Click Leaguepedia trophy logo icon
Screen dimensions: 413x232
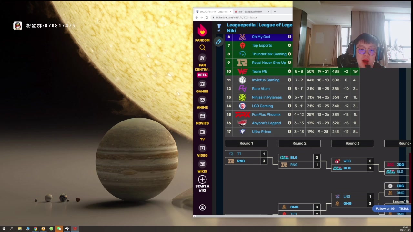tap(219, 27)
